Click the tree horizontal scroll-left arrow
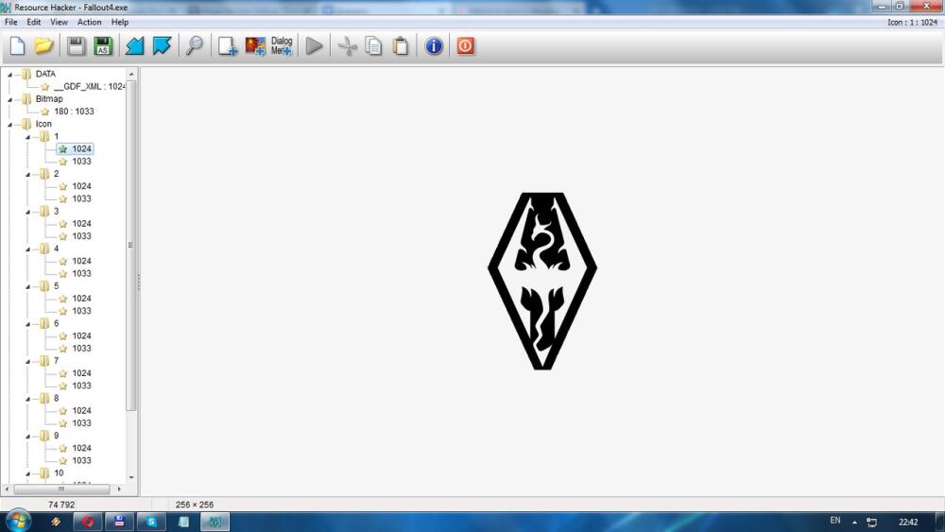This screenshot has width=945, height=532. coord(7,489)
